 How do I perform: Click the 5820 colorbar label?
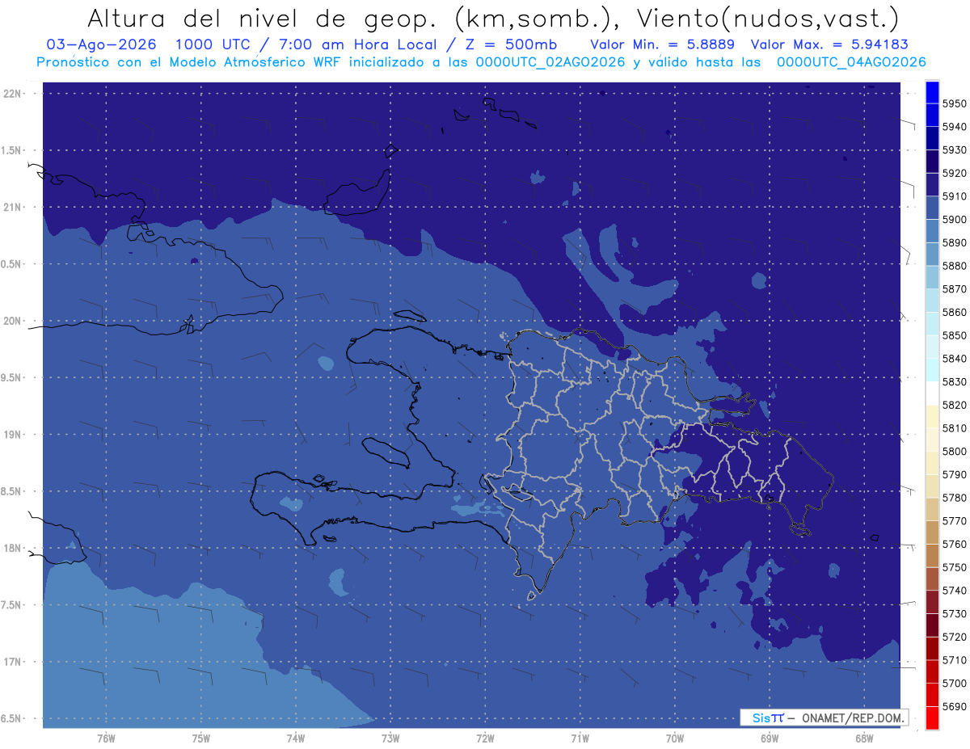click(955, 405)
